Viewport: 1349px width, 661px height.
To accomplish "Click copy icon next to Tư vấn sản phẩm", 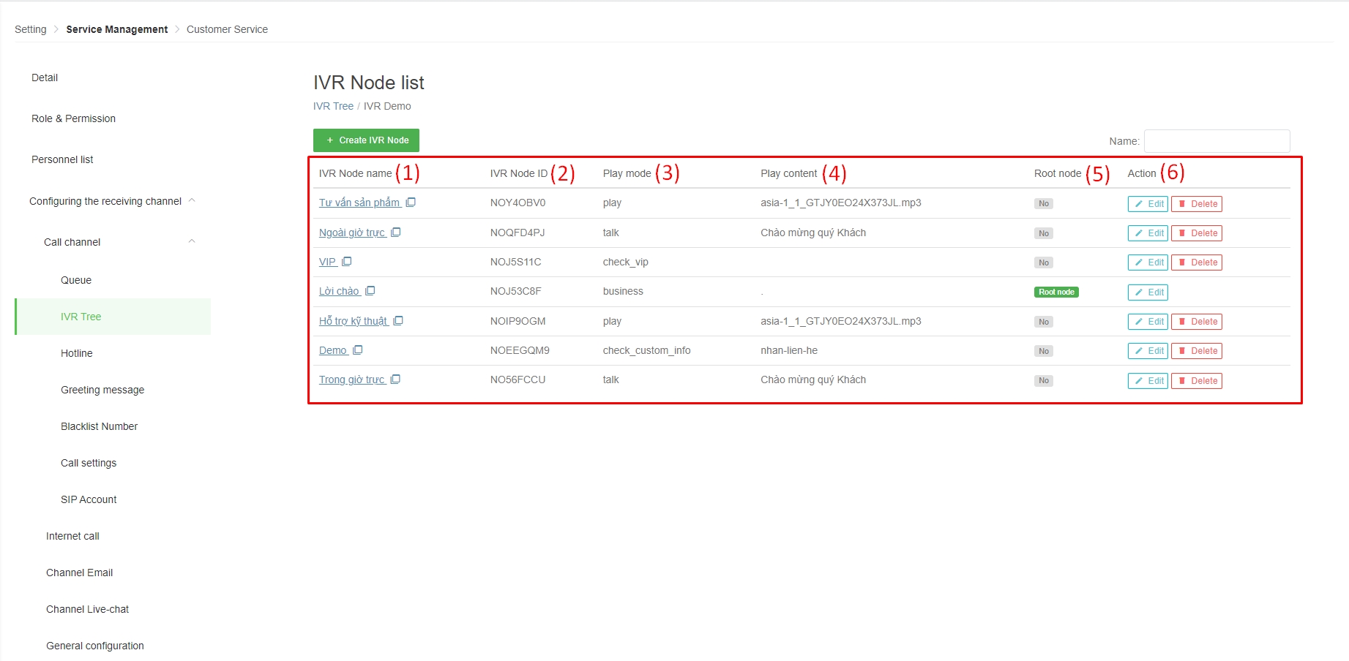I will [x=411, y=203].
